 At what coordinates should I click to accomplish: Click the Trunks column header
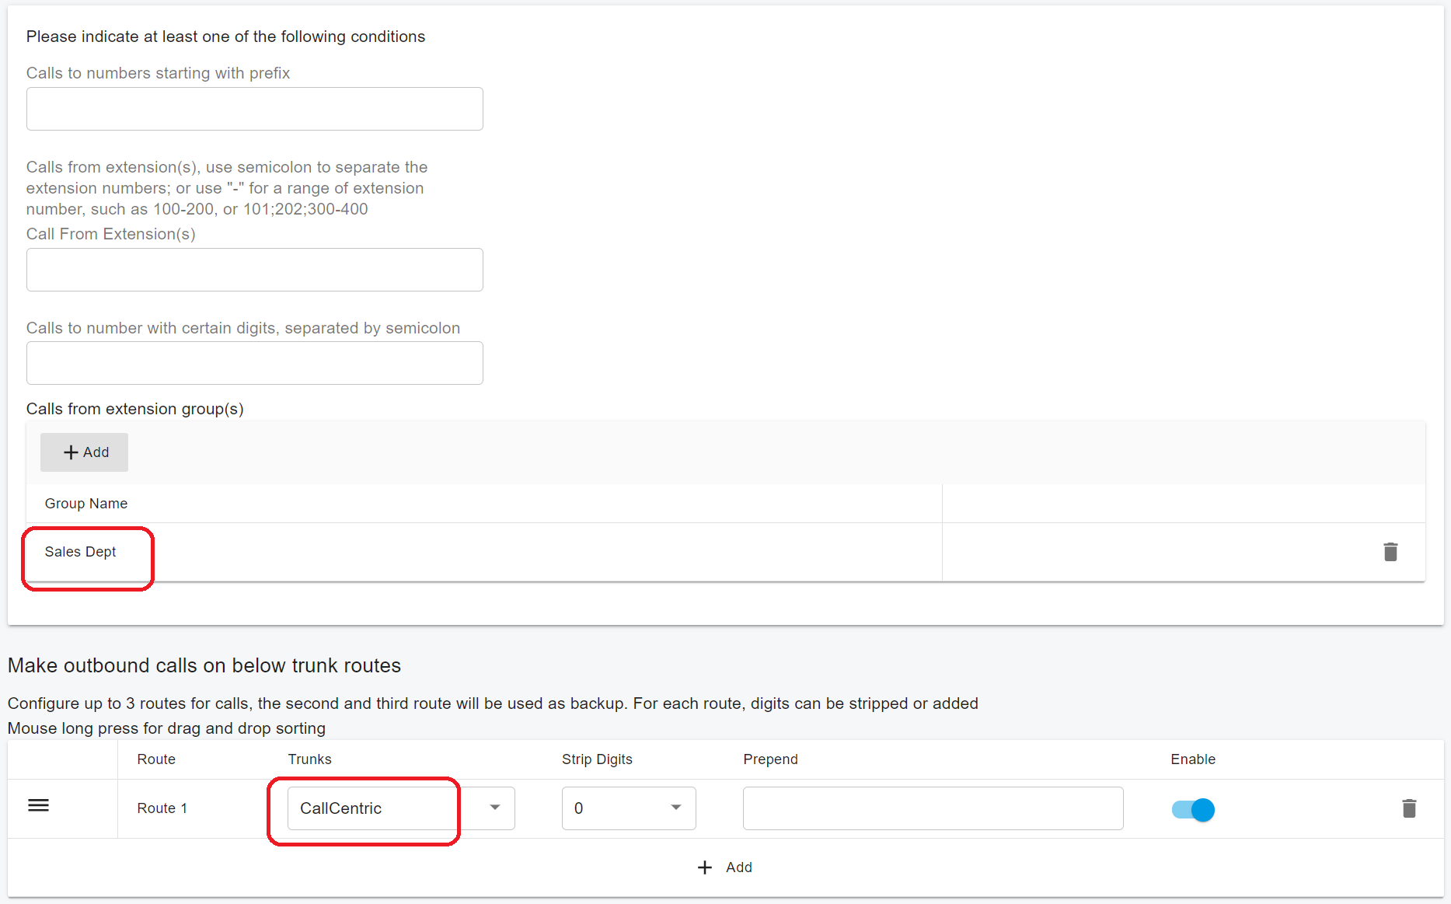pos(309,759)
